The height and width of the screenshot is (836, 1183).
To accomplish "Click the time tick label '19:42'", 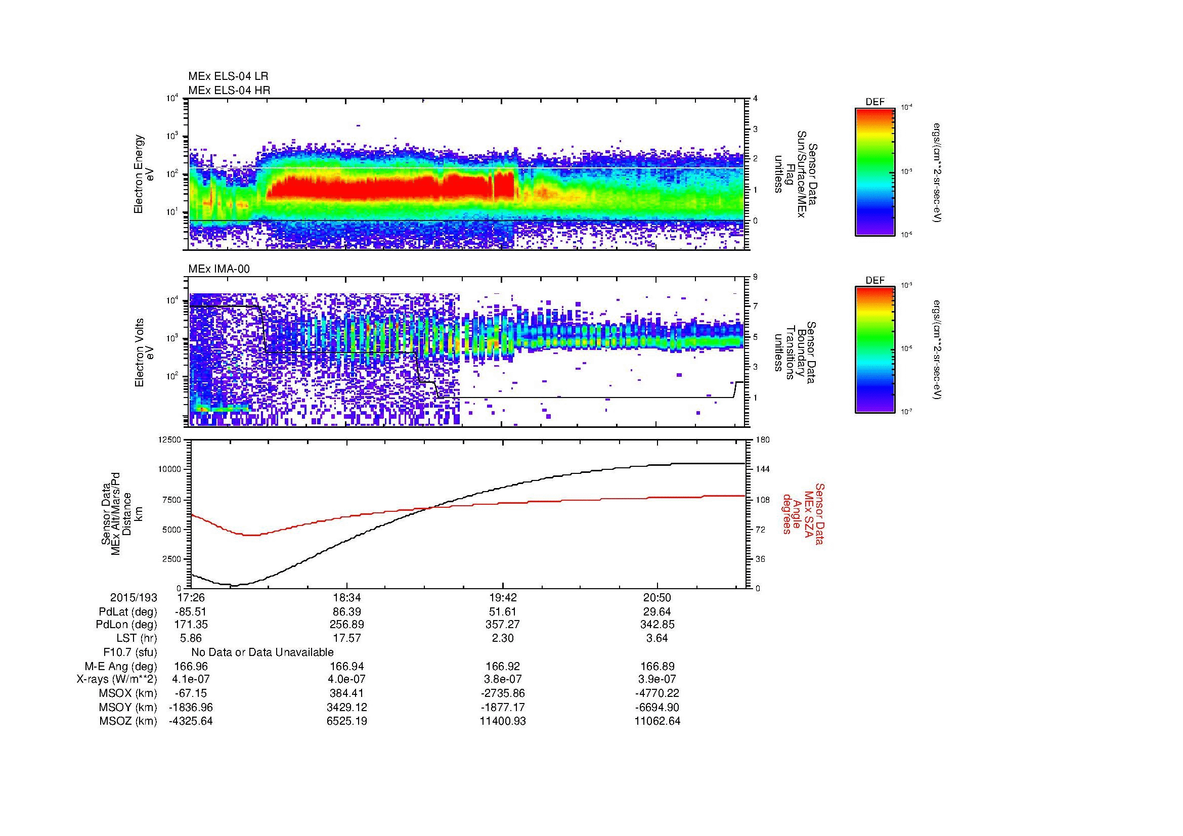I will click(502, 597).
